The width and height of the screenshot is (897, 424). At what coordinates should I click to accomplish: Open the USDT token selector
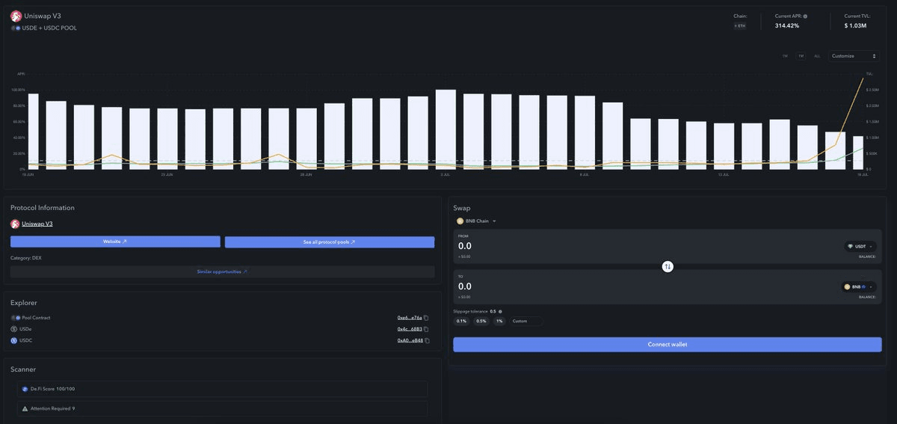(860, 246)
